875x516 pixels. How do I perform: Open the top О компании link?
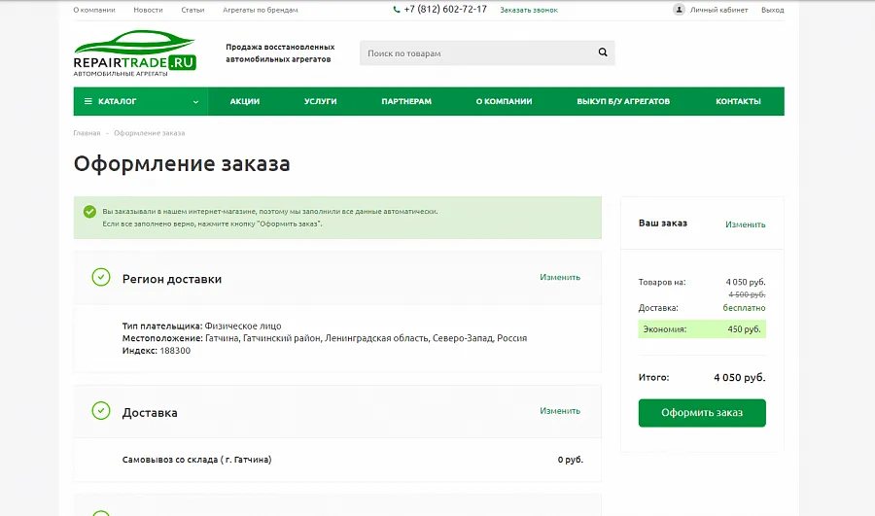pos(93,10)
